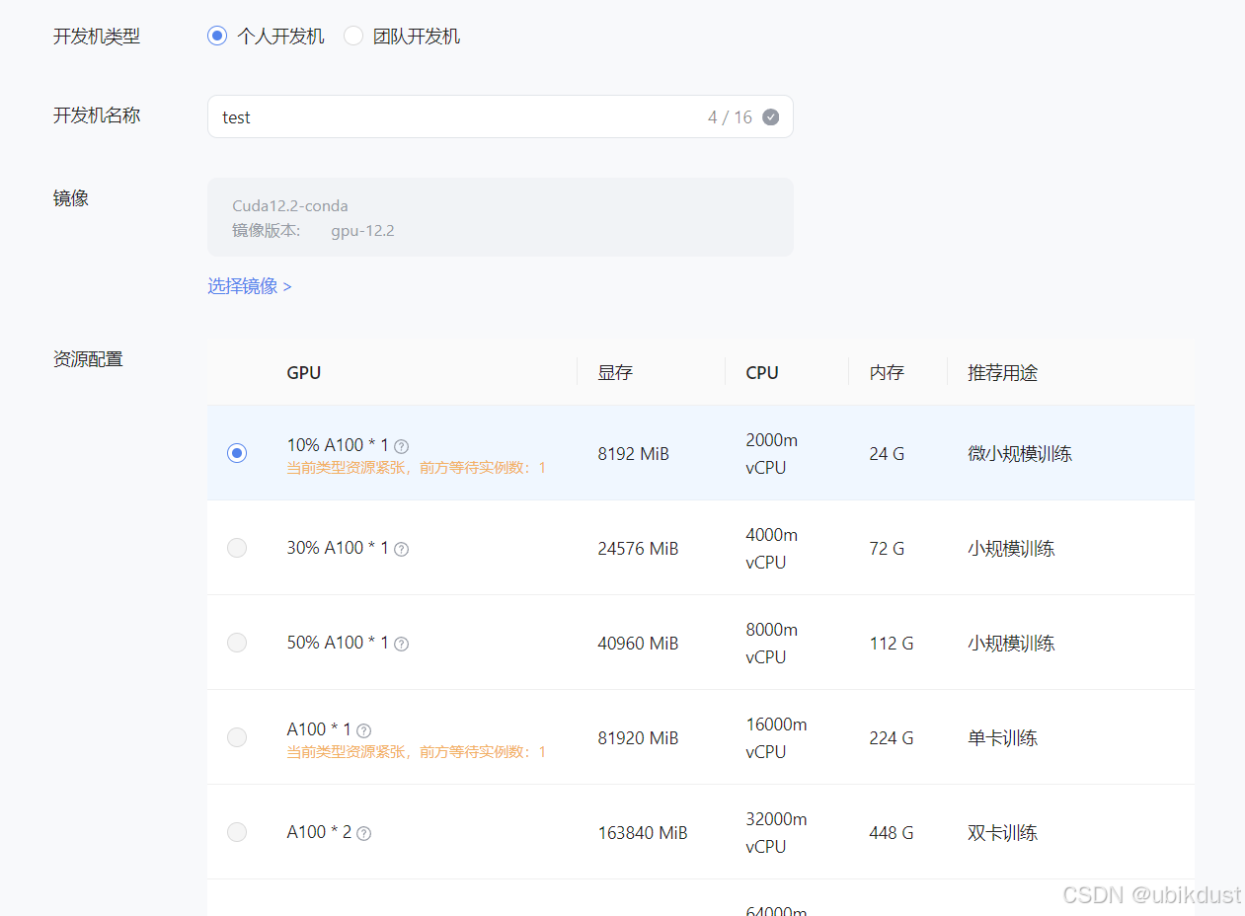Click the 8000m vCPU cell
Image resolution: width=1245 pixels, height=916 pixels.
pos(772,644)
